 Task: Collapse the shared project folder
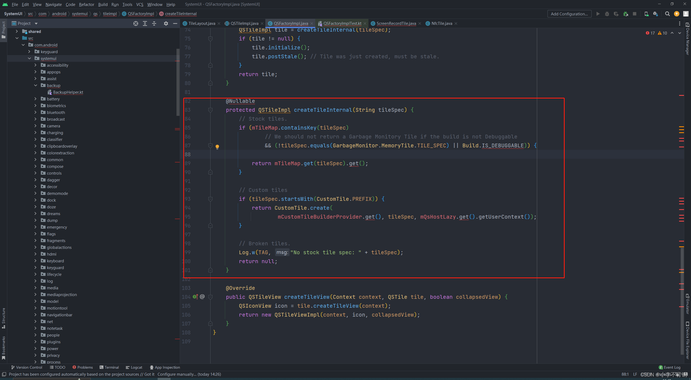17,31
